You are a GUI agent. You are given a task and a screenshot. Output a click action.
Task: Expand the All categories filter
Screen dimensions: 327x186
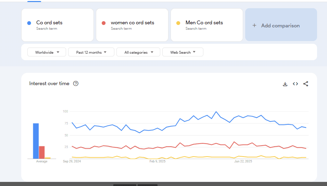(138, 52)
